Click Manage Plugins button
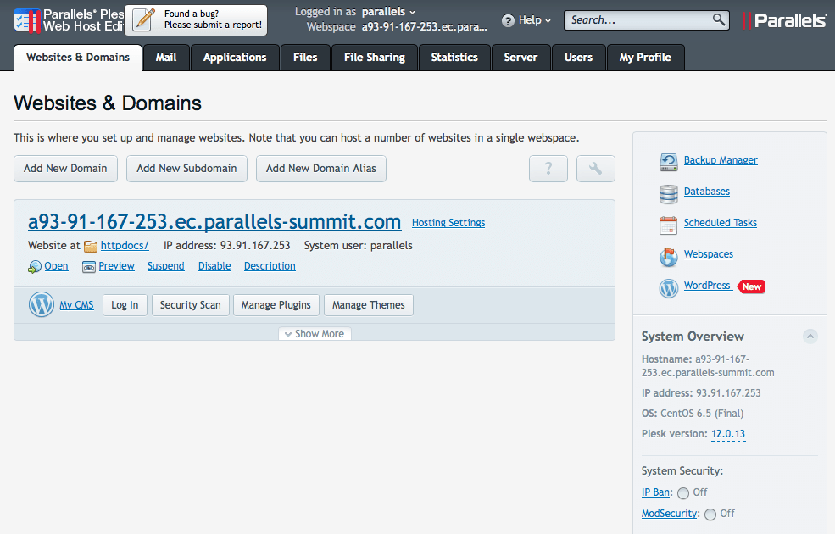835x534 pixels. coord(276,305)
